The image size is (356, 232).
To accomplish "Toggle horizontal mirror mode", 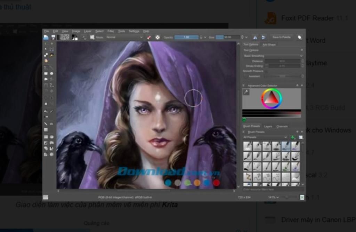I will pos(255,37).
